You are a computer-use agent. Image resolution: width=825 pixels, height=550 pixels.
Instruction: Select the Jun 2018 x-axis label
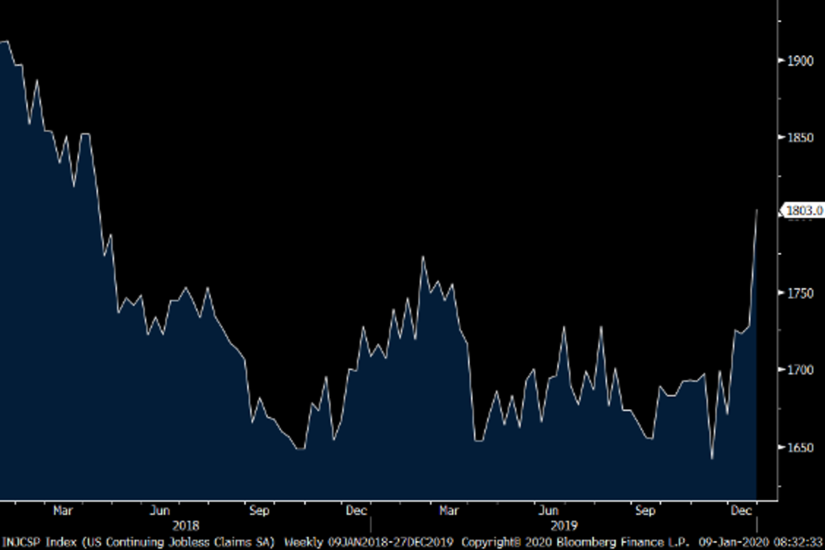(x=159, y=511)
